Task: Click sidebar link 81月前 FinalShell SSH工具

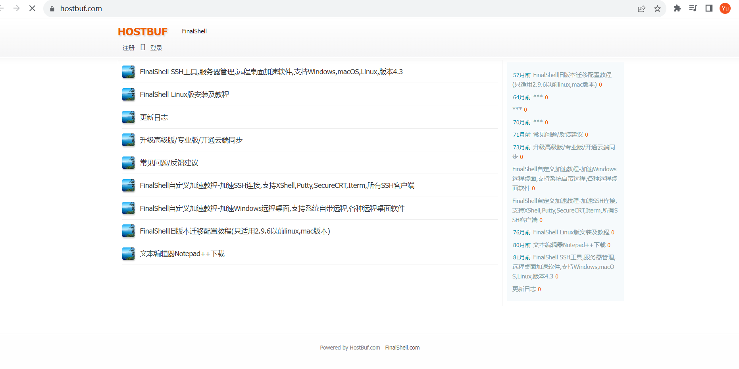Action: (x=564, y=267)
